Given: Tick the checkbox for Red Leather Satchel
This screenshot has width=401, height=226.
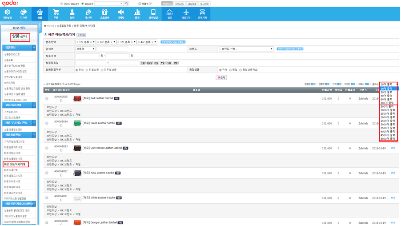Looking at the screenshot, I should [47, 98].
